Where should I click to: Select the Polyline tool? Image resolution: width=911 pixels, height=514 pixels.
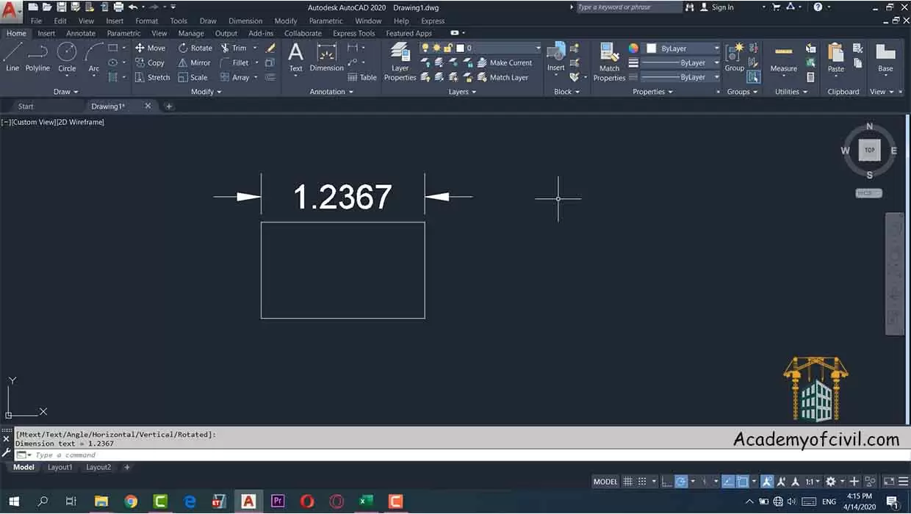tap(37, 57)
